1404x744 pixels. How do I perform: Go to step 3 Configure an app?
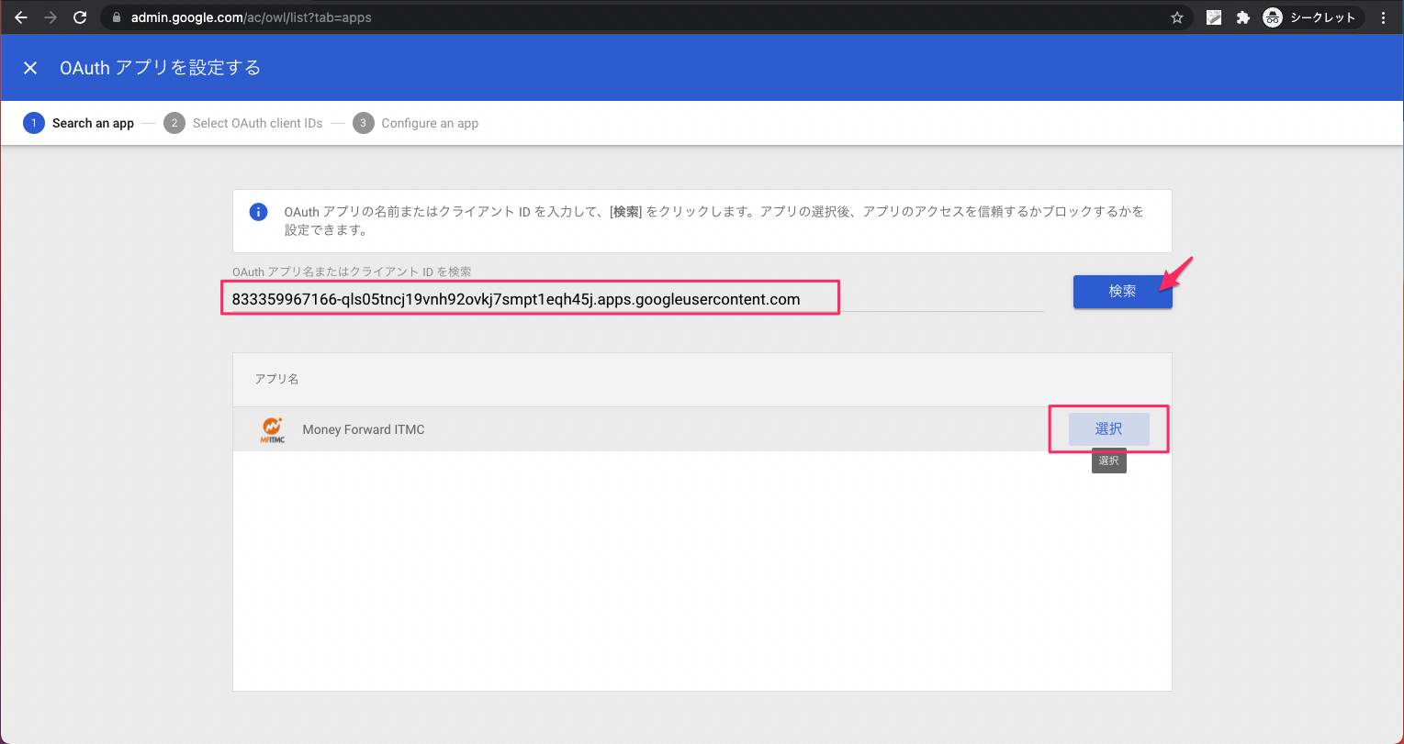[416, 123]
